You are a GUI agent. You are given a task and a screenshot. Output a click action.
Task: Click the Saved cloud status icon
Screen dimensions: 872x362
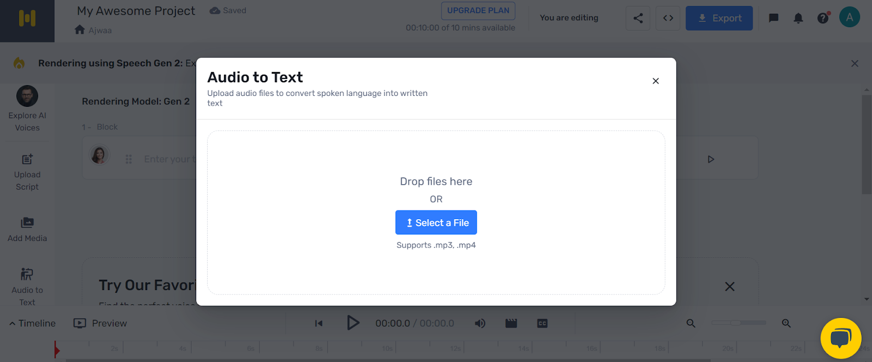click(x=215, y=10)
